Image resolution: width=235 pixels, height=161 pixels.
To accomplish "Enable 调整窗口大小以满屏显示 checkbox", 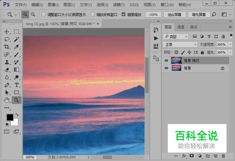I will (x=43, y=14).
